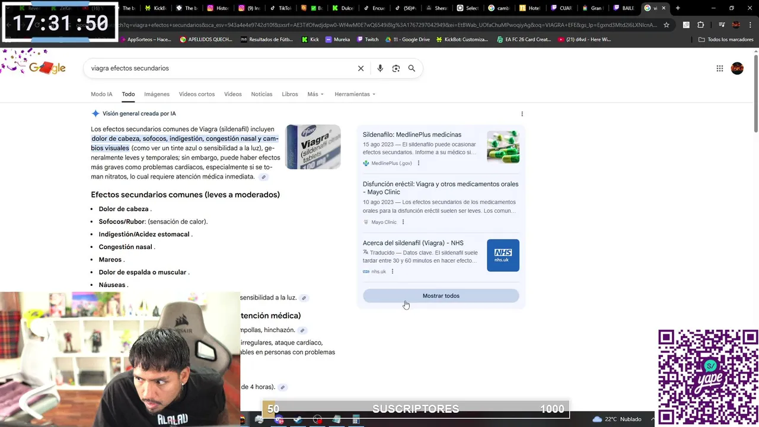Click source link chip after 'de 4 horas)'
This screenshot has width=759, height=427.
pyautogui.click(x=282, y=387)
